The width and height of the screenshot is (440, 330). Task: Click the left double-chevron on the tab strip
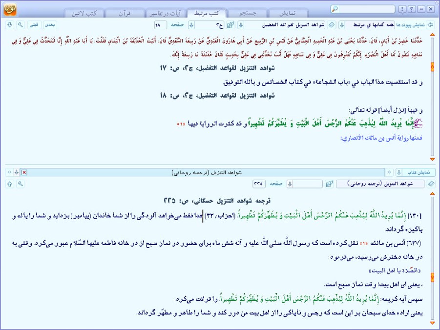click(x=10, y=172)
